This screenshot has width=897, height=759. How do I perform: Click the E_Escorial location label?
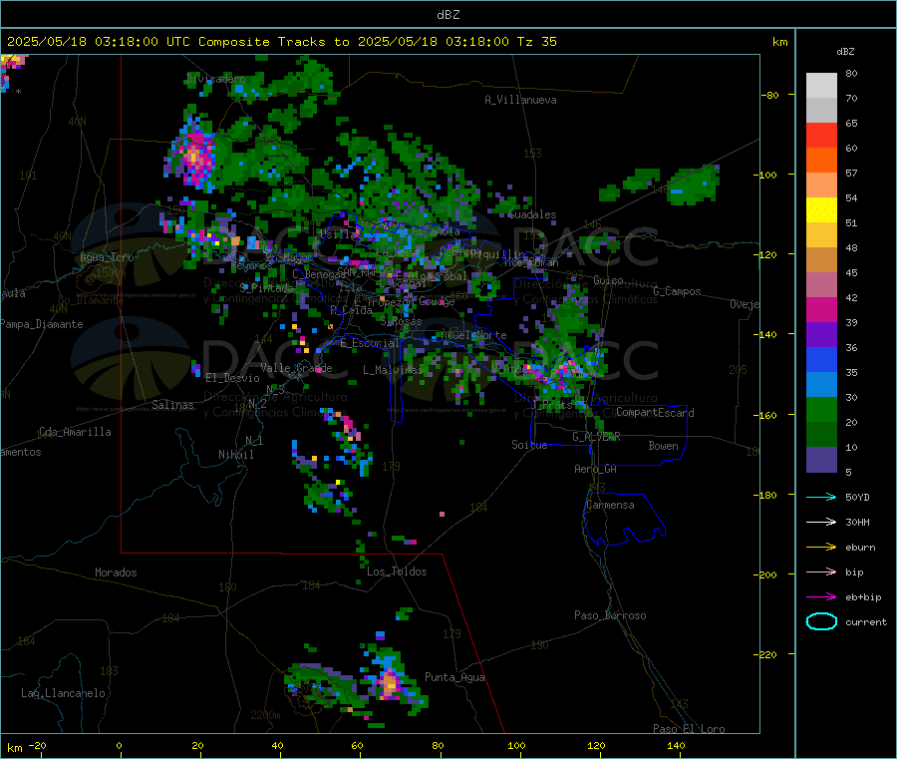pos(369,343)
